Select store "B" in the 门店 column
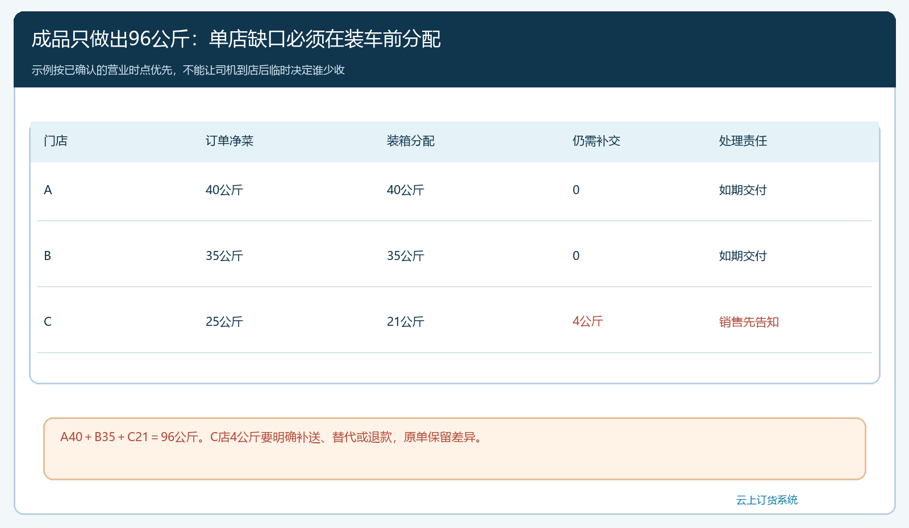909x528 pixels. [x=48, y=256]
